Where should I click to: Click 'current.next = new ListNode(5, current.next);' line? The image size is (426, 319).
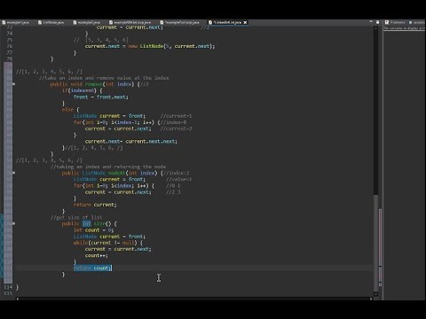point(150,46)
